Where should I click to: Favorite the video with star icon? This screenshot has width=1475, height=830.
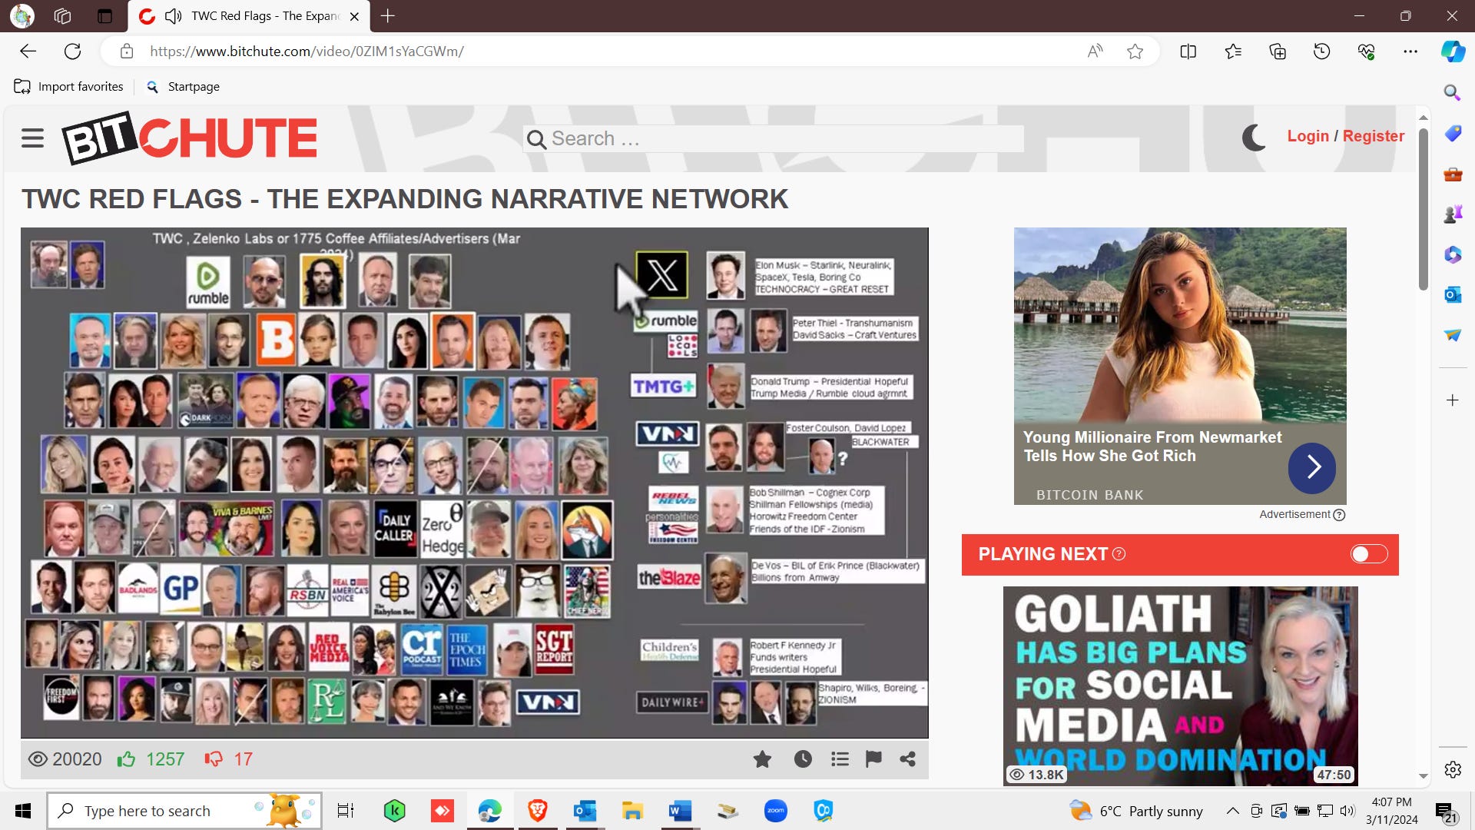(x=762, y=759)
